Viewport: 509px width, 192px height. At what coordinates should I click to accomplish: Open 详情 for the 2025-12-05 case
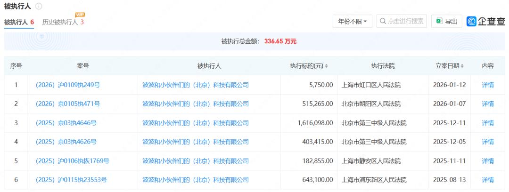488,142
